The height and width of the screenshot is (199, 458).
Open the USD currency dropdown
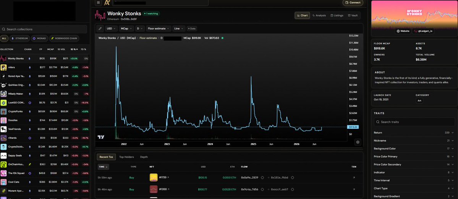111,29
